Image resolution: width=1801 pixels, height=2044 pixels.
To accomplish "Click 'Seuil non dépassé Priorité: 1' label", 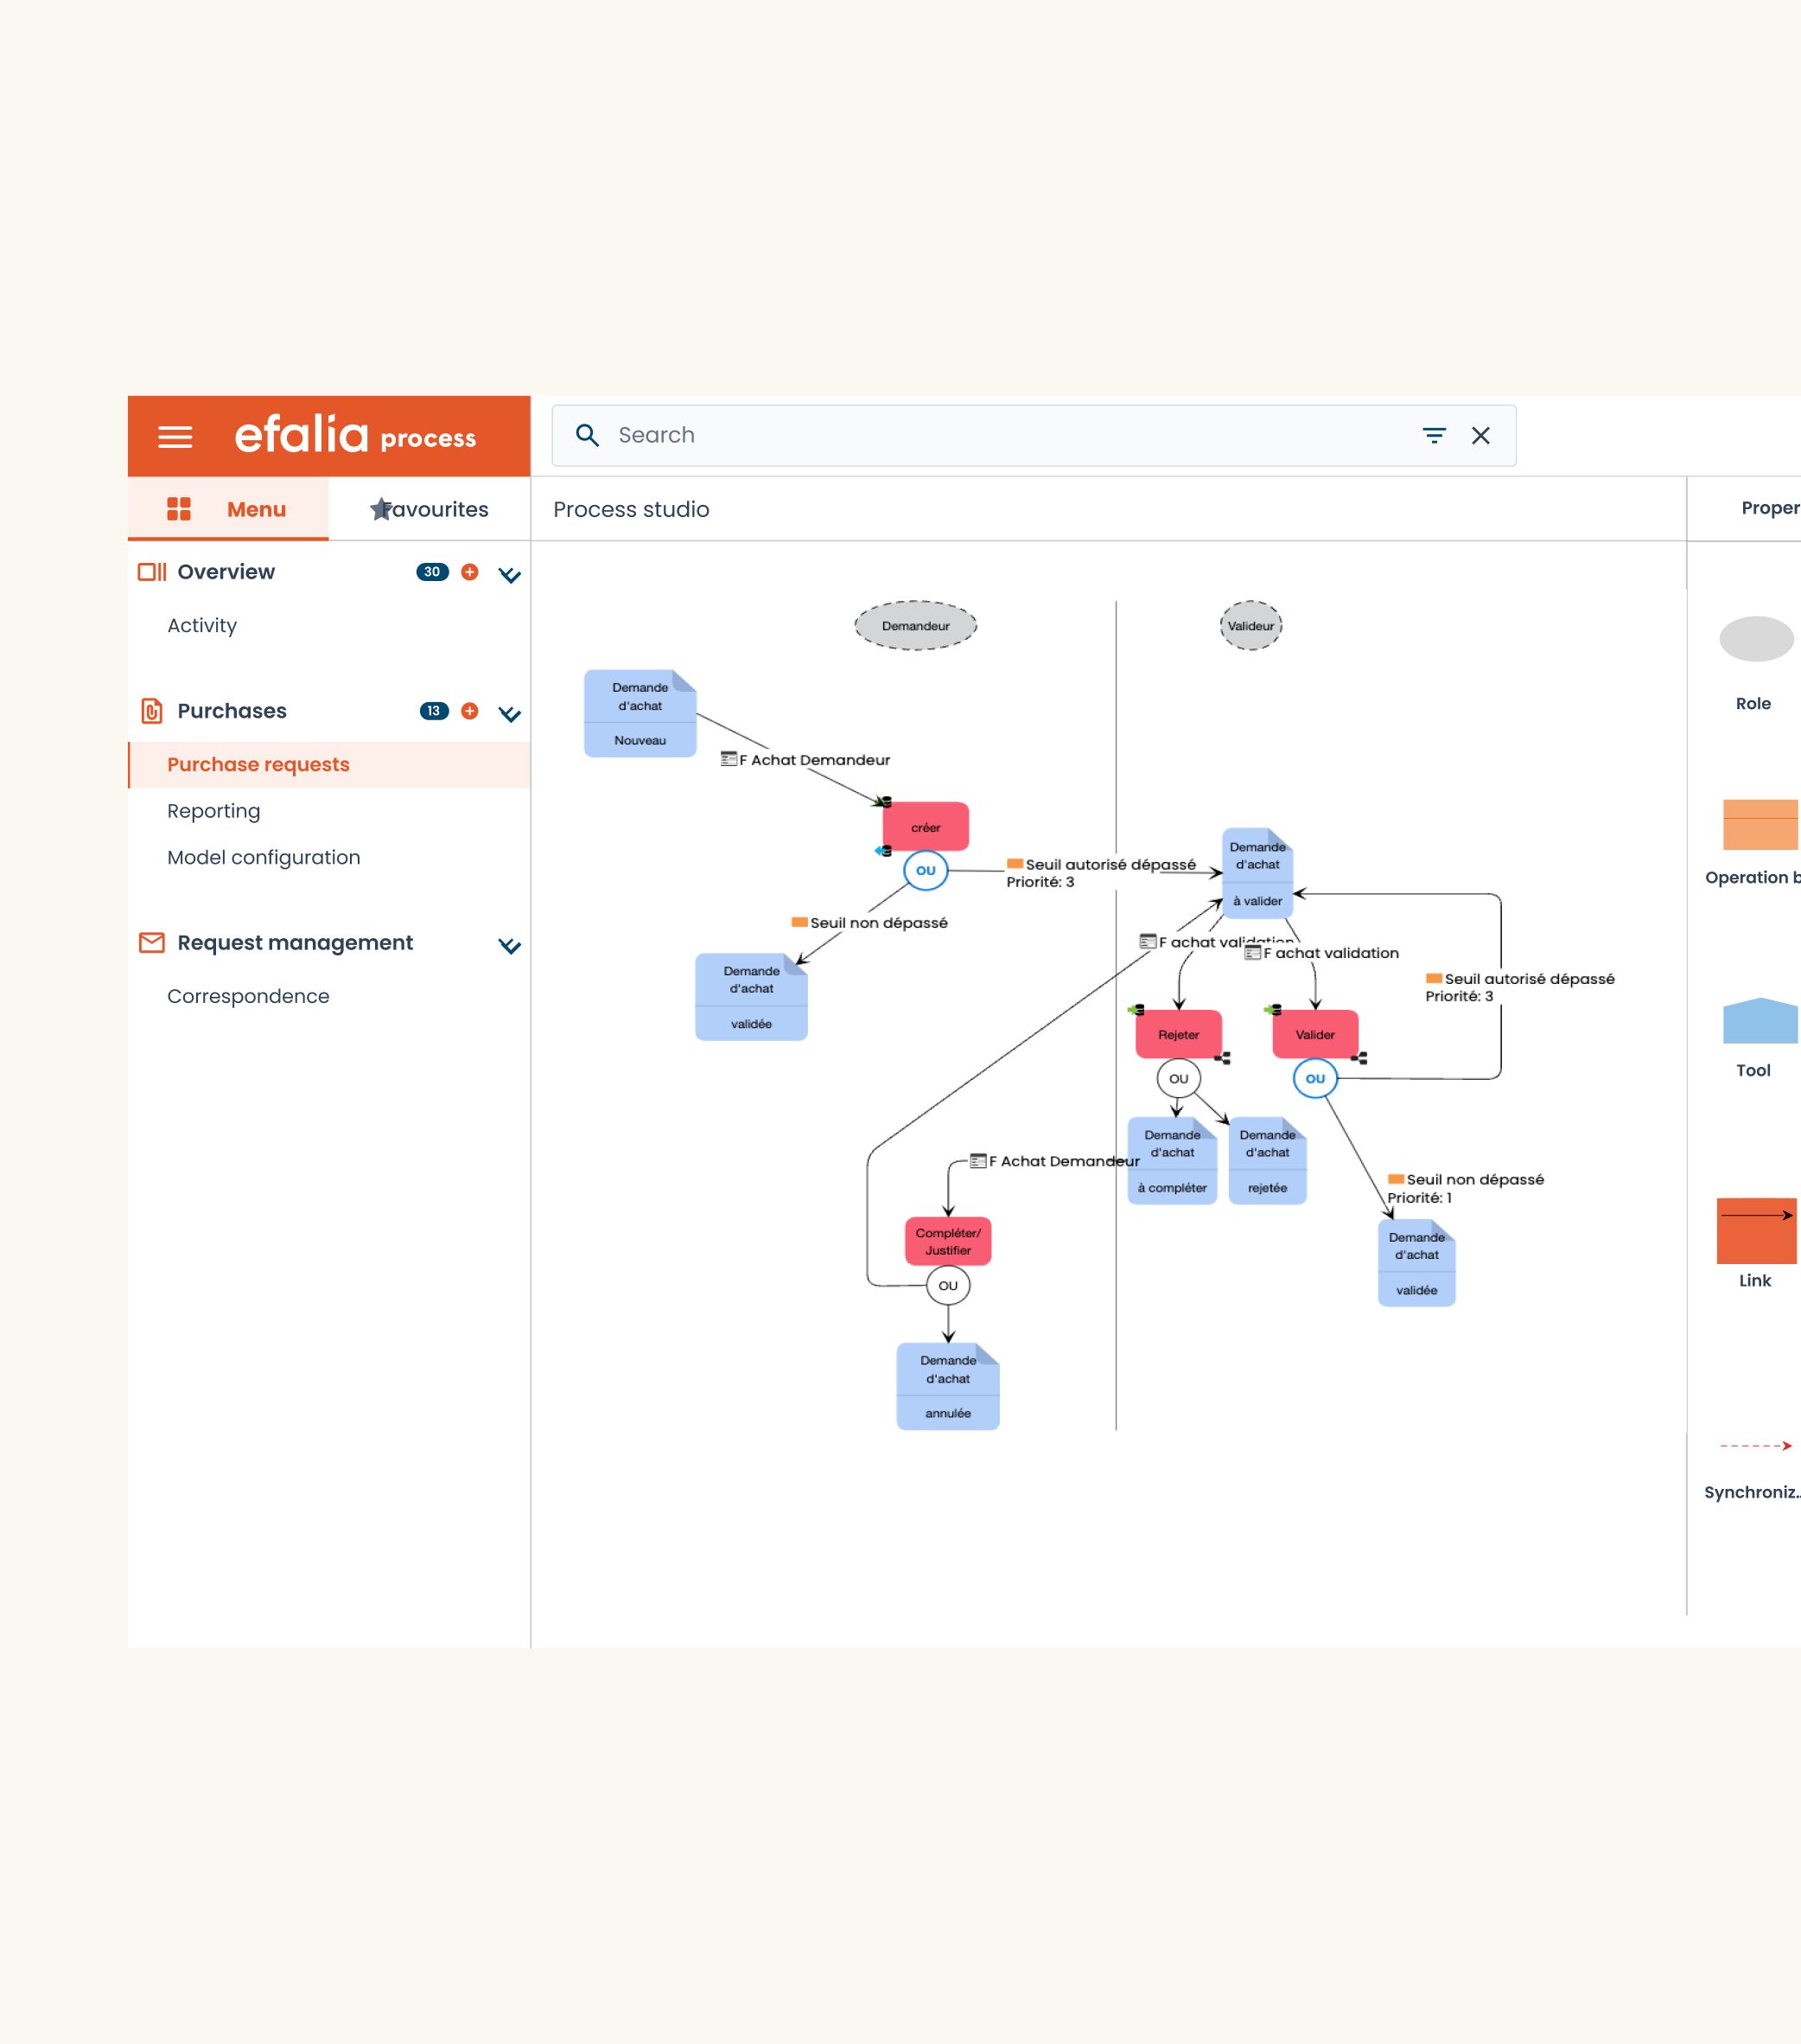I will click(1465, 1188).
